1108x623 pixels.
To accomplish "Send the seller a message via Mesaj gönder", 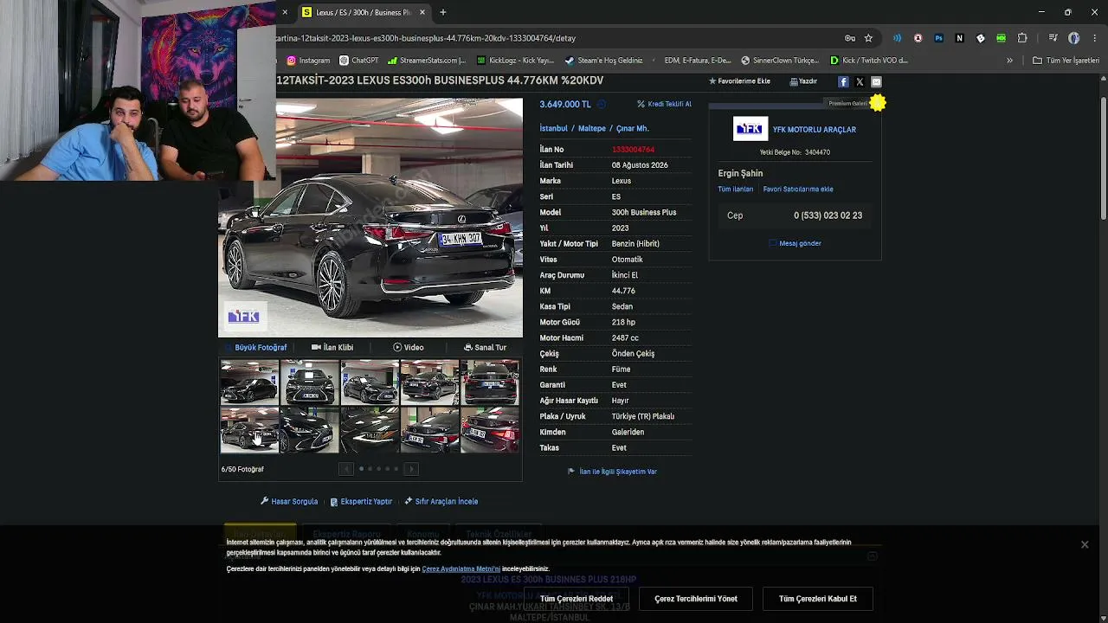I will (795, 243).
